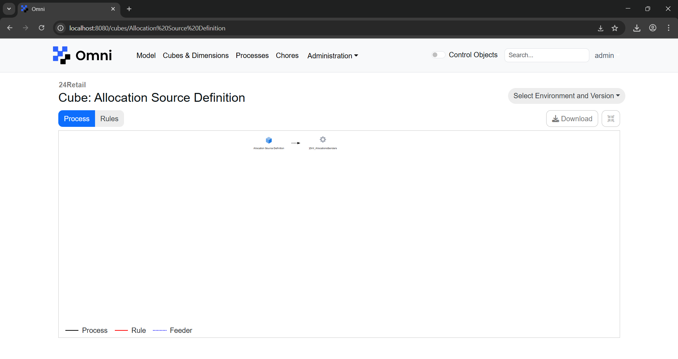Click the Cube: Allocation Source Definition heading
678x359 pixels.
click(x=152, y=98)
